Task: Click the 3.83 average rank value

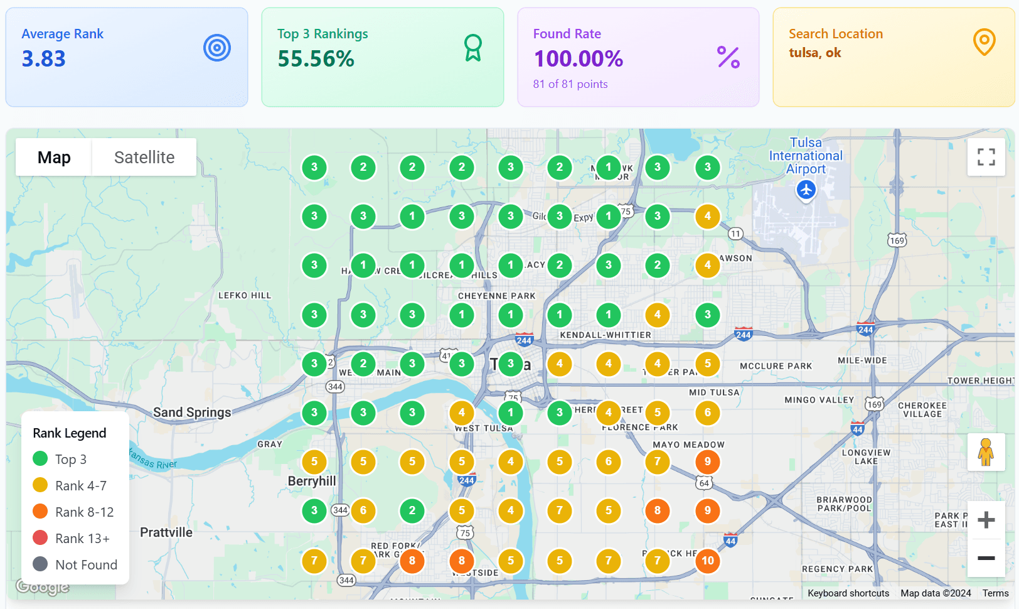Action: 43,59
